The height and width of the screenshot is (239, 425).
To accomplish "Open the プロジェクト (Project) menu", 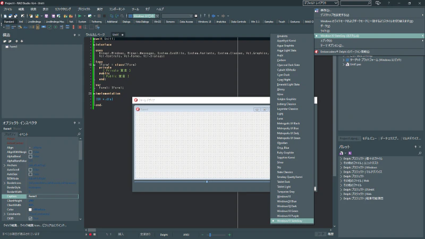I will click(84, 9).
